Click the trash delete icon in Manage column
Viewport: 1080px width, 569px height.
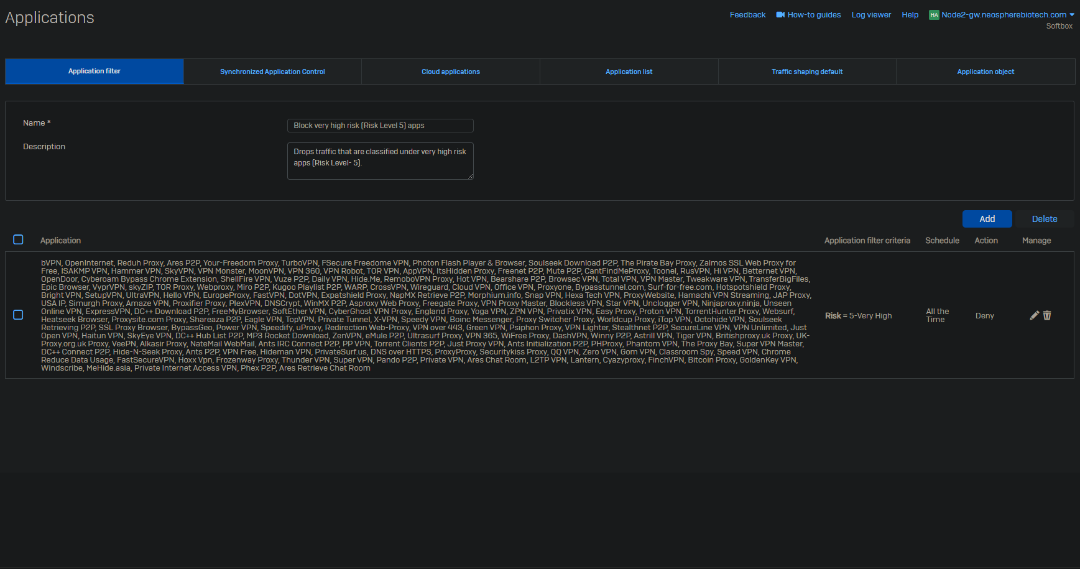(1047, 315)
